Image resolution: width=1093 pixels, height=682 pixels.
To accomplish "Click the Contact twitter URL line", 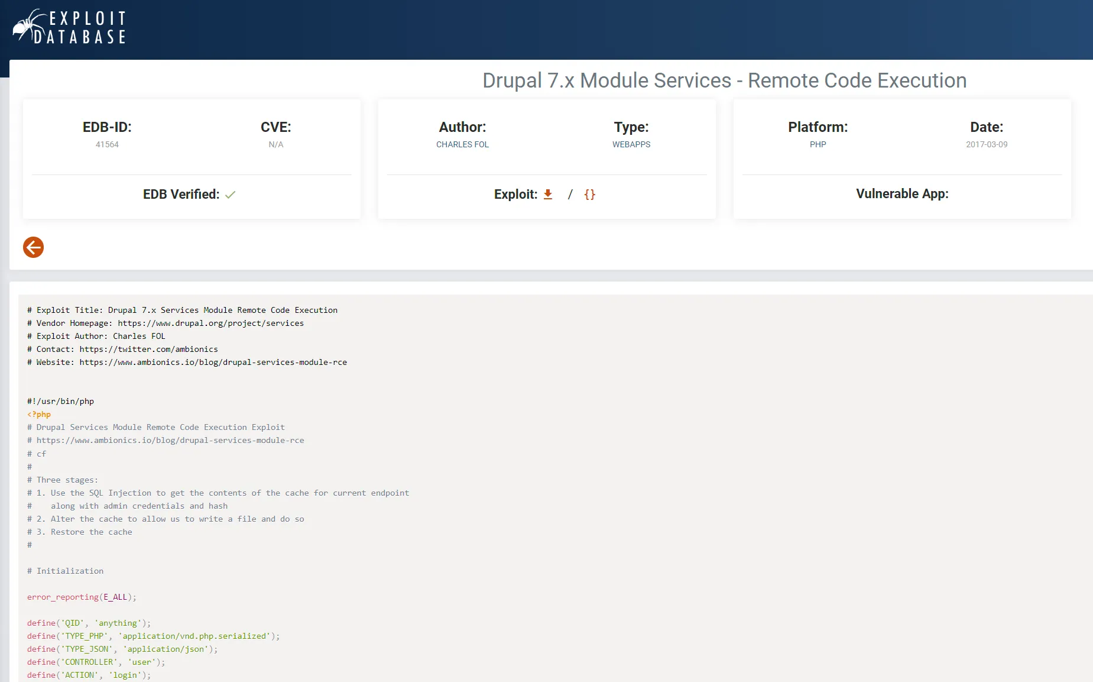I will [x=122, y=349].
